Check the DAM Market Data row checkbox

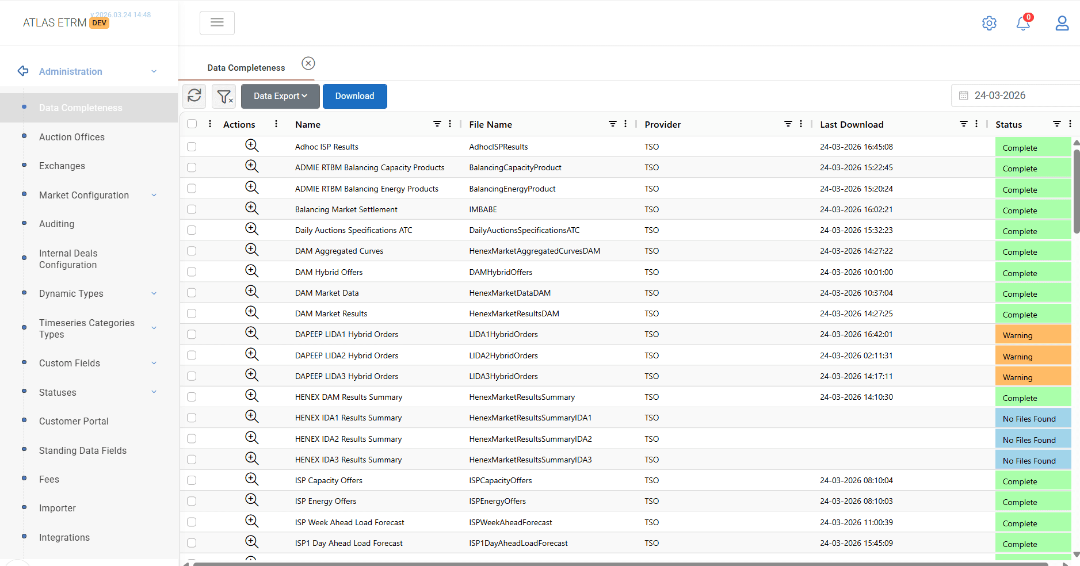coord(192,293)
